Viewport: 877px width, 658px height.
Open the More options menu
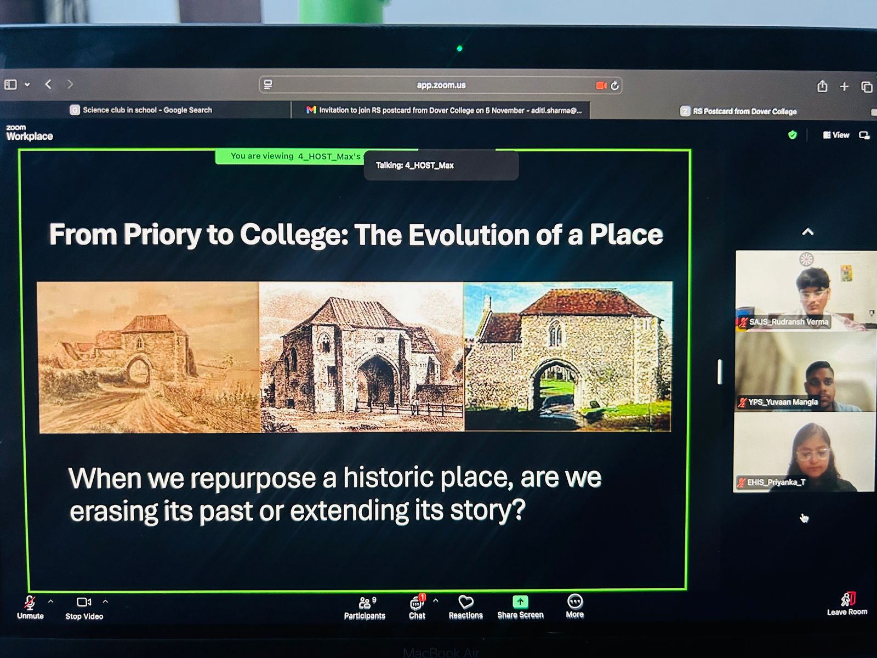click(574, 606)
